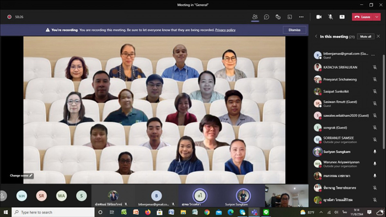The height and width of the screenshot is (217, 386).
Task: Open the show participants icon
Action: tap(255, 17)
